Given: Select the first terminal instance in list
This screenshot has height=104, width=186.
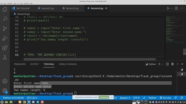Looking at the screenshot, I should click(181, 69).
